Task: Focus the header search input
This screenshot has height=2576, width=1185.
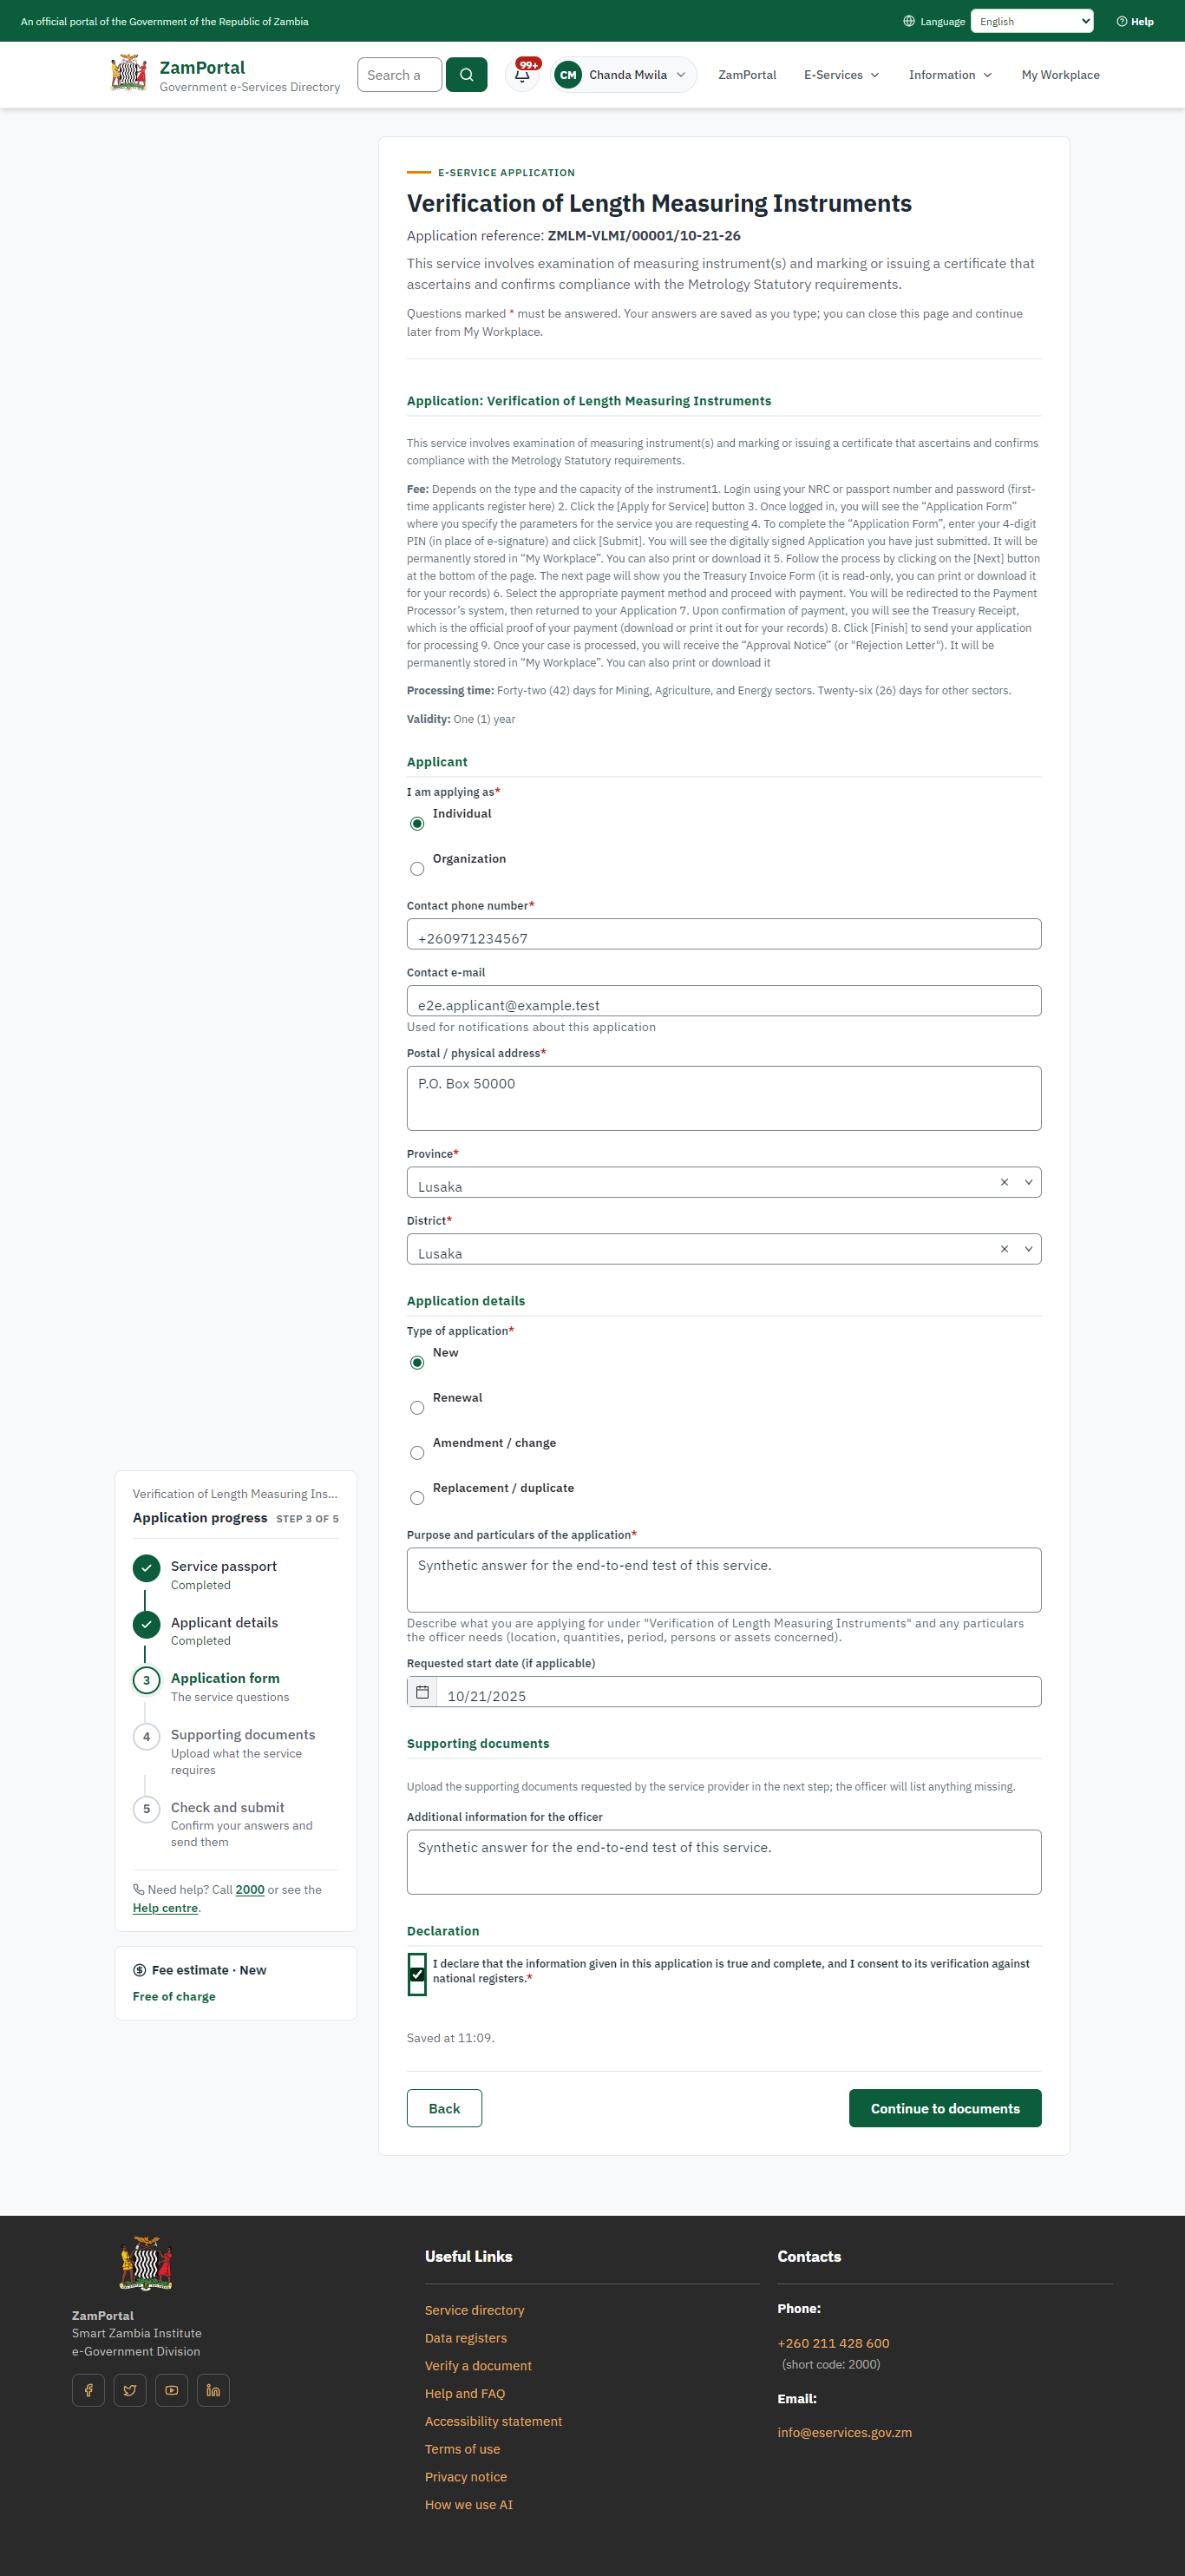Action: (400, 75)
